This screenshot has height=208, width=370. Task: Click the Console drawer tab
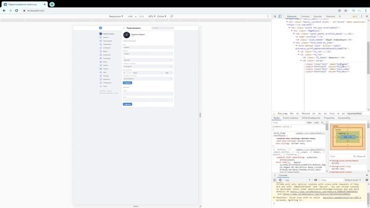coord(283,175)
